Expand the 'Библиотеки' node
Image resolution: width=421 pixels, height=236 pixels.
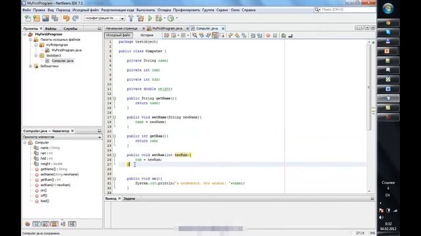pyautogui.click(x=31, y=66)
